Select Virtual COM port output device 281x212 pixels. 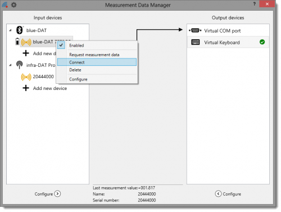tap(228, 30)
